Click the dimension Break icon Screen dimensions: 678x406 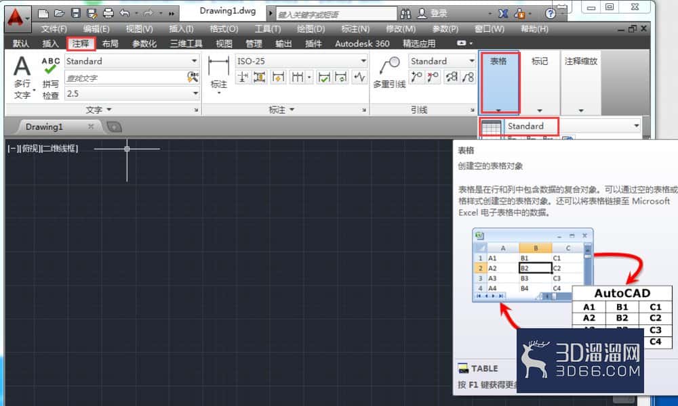pyautogui.click(x=243, y=77)
